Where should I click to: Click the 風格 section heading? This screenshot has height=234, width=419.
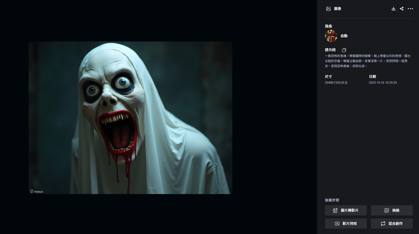(x=328, y=26)
